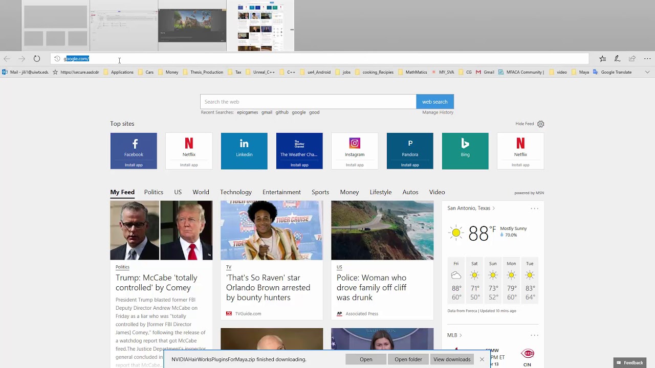Dismiss the download notification bar
Viewport: 655px width, 368px height.
point(482,359)
